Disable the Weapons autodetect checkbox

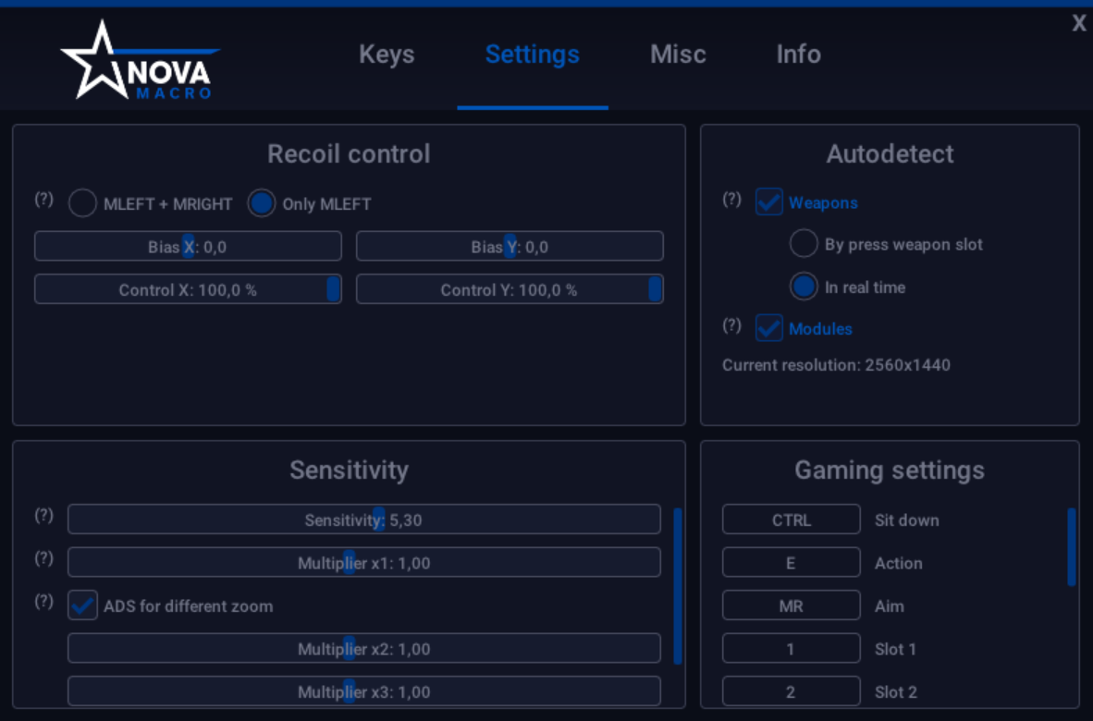pyautogui.click(x=769, y=202)
